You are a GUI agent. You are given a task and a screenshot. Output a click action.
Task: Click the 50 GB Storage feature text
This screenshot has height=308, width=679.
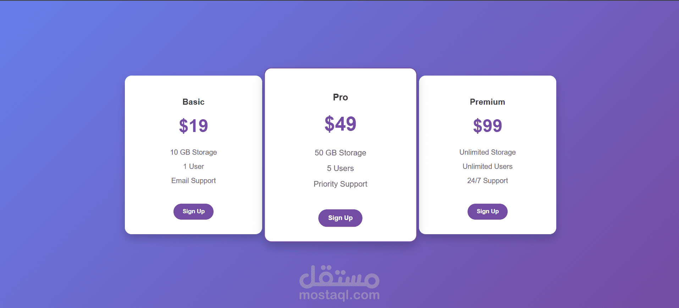340,153
